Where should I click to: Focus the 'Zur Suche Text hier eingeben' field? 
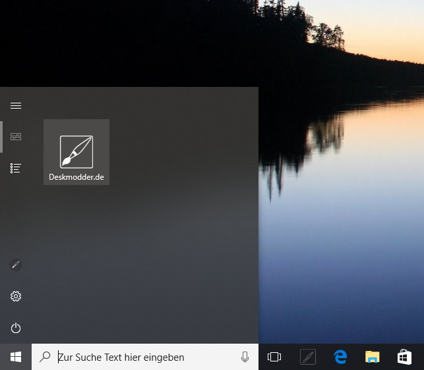pos(145,357)
